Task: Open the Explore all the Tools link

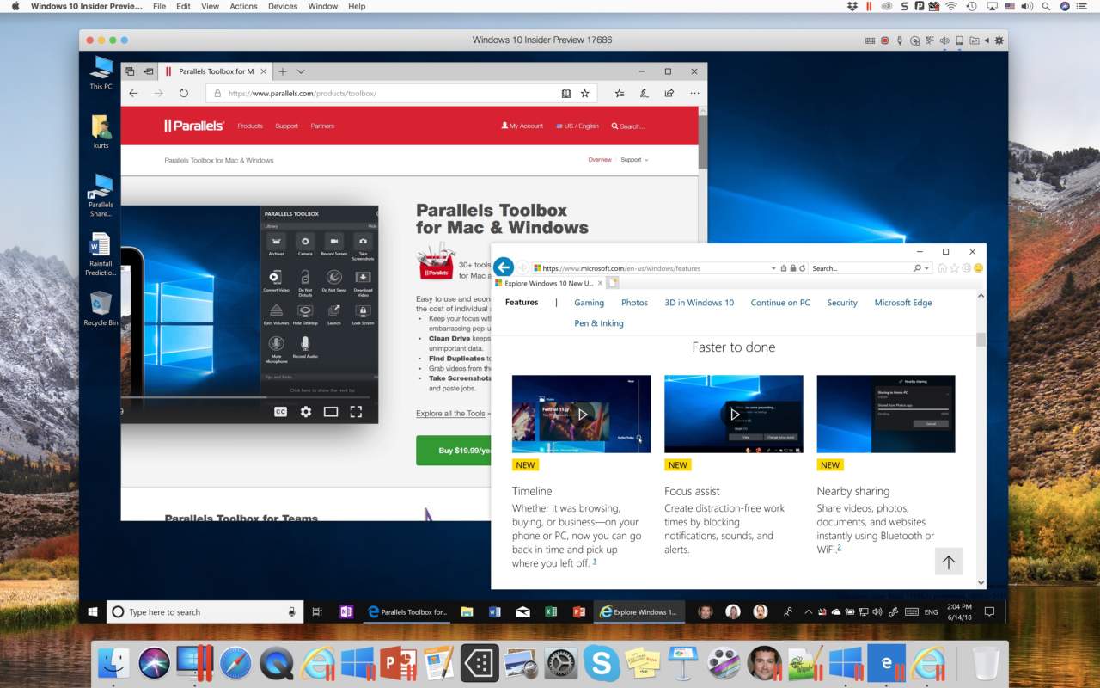Action: coord(453,414)
